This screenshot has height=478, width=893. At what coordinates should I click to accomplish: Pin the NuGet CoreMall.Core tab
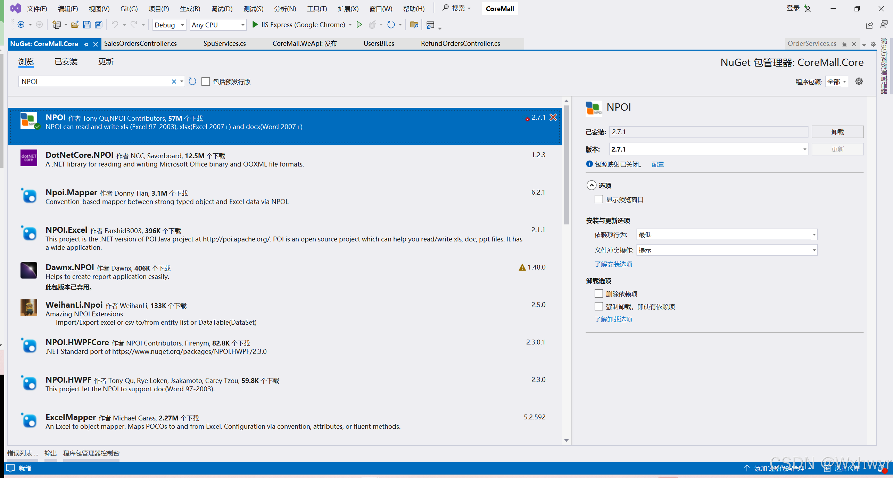click(86, 44)
